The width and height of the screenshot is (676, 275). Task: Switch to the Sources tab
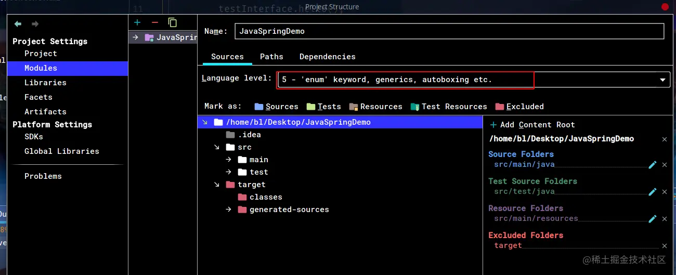[227, 57]
